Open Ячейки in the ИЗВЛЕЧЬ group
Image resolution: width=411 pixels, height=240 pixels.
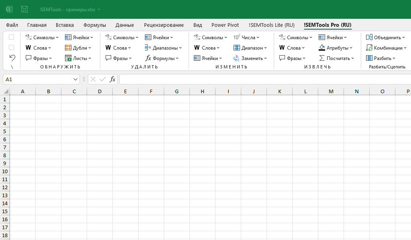tap(333, 37)
